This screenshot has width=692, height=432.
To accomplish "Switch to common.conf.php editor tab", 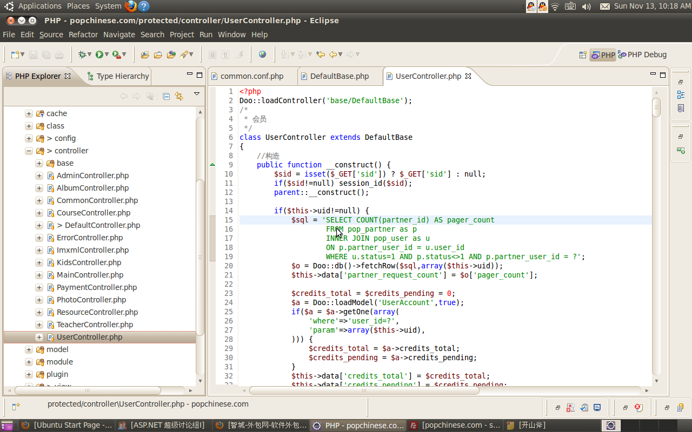I will coord(252,76).
